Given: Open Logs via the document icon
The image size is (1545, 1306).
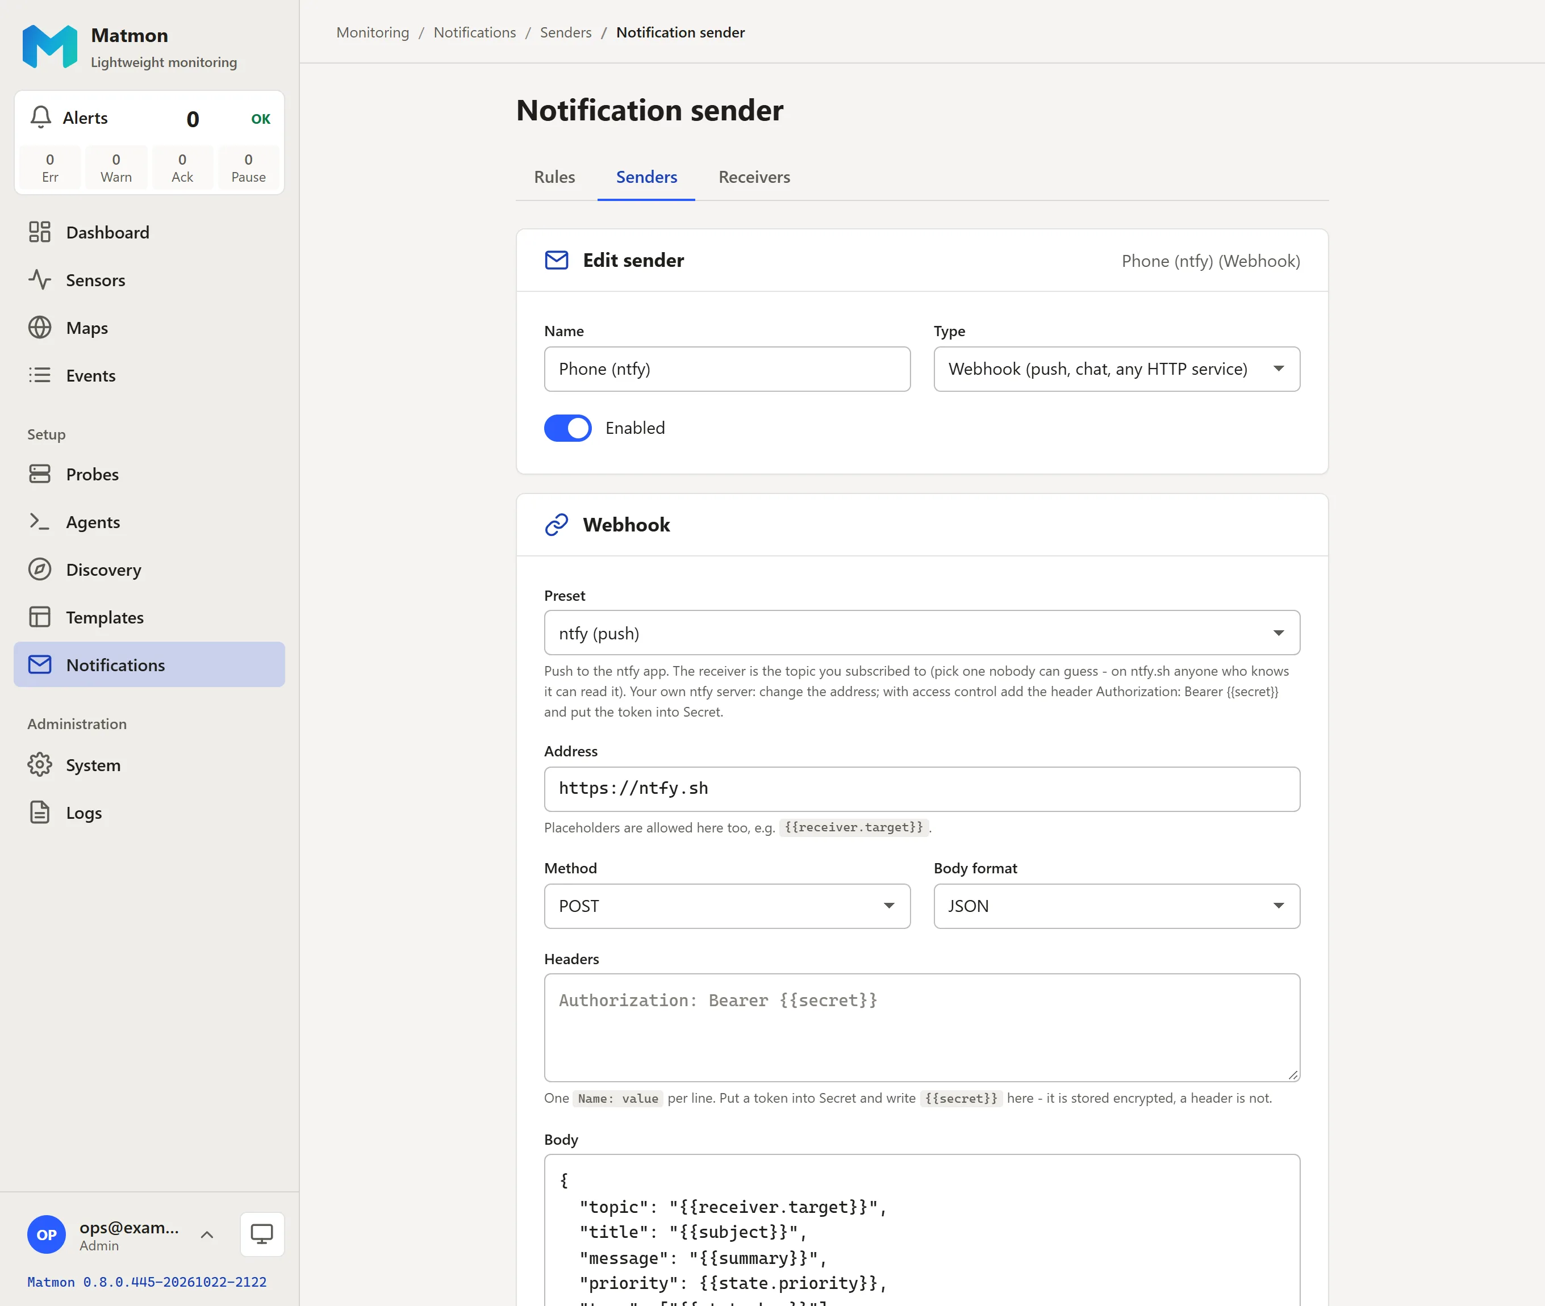Looking at the screenshot, I should click(x=39, y=812).
